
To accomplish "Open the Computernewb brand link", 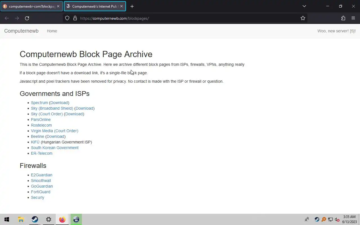I will 21,31.
